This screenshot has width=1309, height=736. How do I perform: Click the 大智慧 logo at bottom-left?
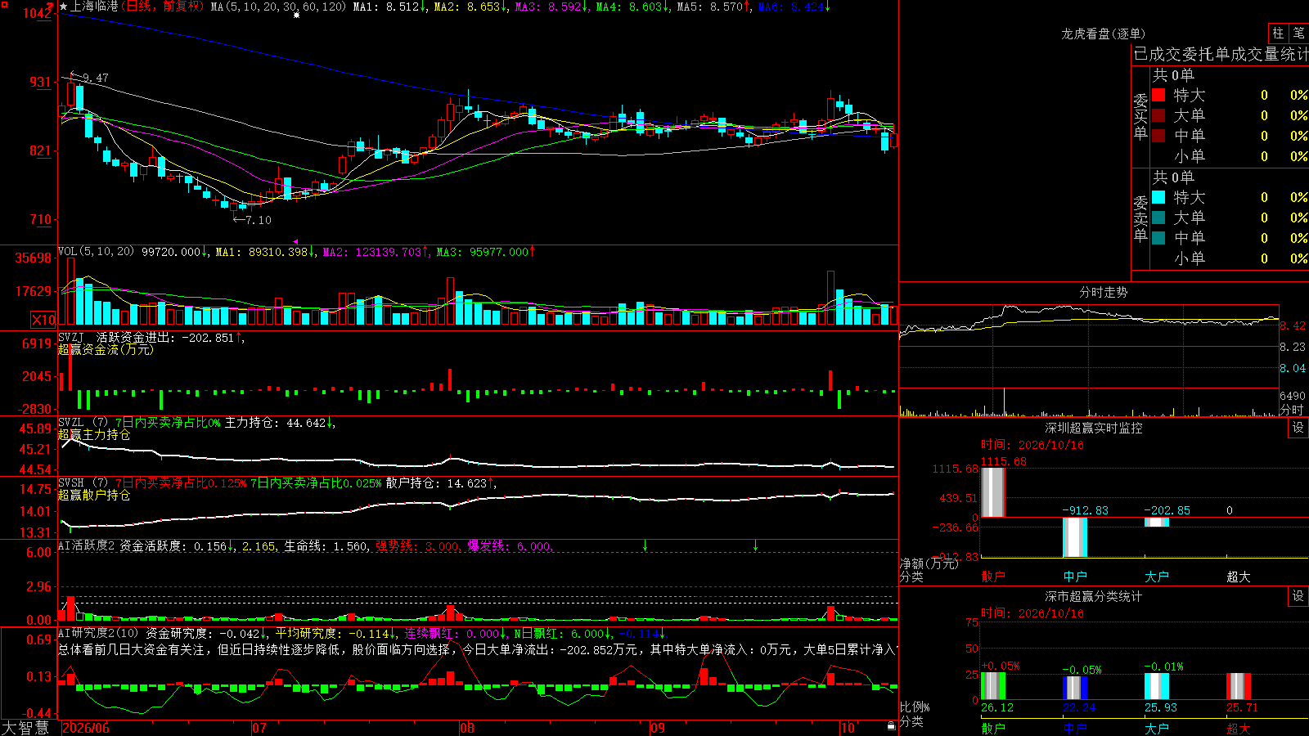pyautogui.click(x=25, y=727)
